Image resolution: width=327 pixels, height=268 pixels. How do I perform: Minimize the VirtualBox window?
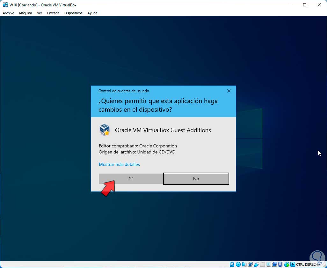click(290, 5)
